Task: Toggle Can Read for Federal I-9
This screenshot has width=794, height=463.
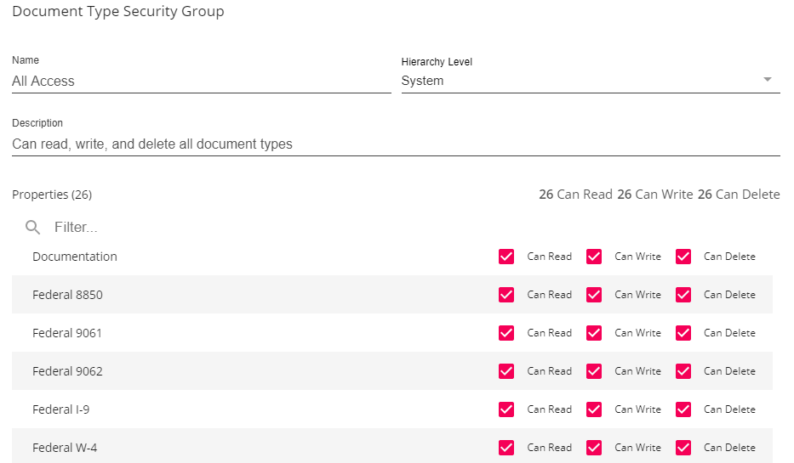Action: point(506,409)
